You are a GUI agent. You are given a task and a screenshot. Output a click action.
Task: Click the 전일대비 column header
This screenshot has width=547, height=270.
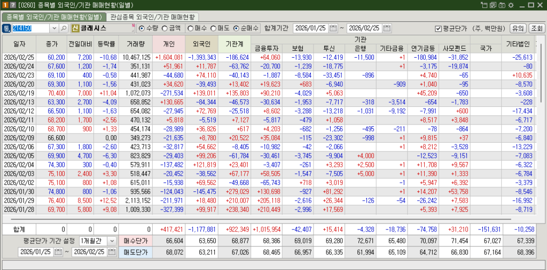80,44
